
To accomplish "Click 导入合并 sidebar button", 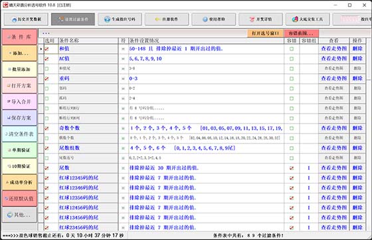I will point(20,102).
